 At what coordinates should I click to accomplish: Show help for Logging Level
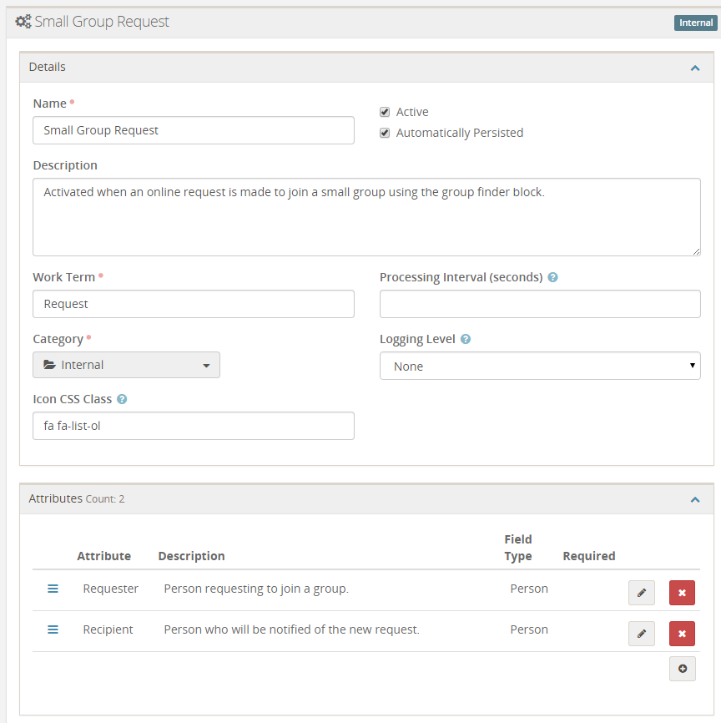pyautogui.click(x=466, y=339)
